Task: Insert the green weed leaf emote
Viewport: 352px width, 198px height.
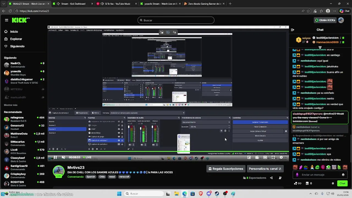Action: (x=340, y=167)
